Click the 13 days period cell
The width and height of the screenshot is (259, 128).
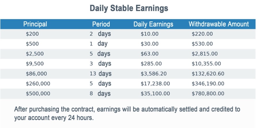coord(100,74)
